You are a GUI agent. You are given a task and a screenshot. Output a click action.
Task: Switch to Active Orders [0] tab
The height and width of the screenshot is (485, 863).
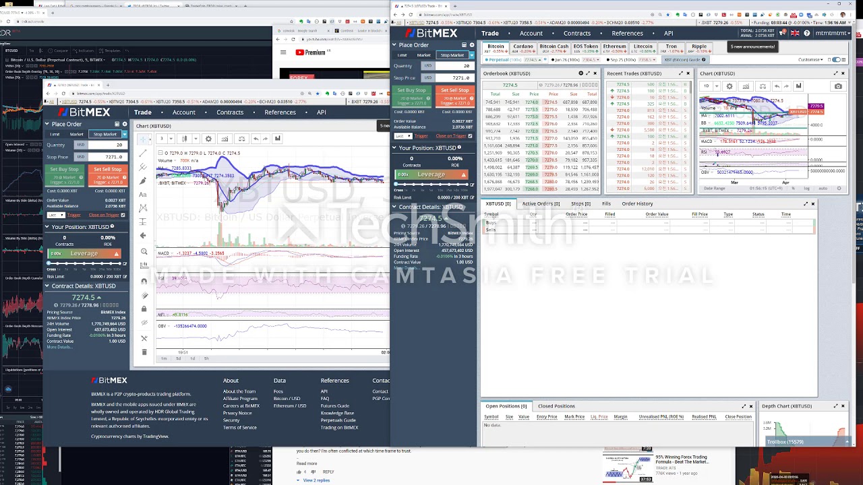click(x=541, y=203)
